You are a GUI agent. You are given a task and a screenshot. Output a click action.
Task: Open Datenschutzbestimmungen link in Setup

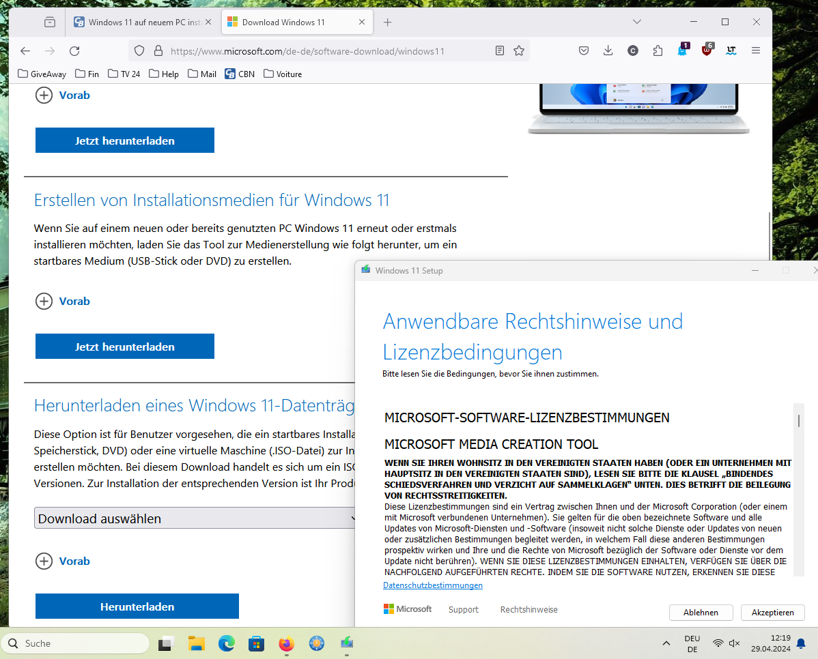432,585
